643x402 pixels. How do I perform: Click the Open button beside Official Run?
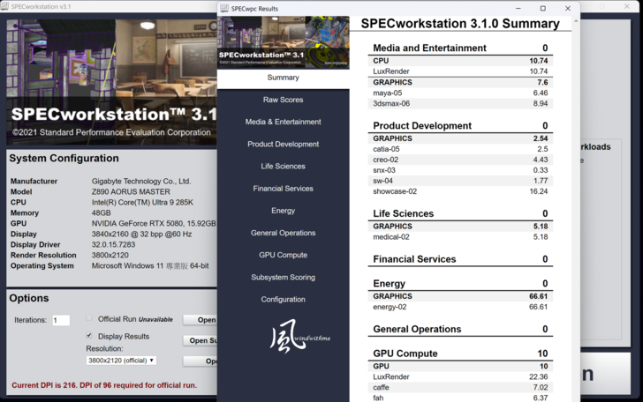click(x=200, y=320)
